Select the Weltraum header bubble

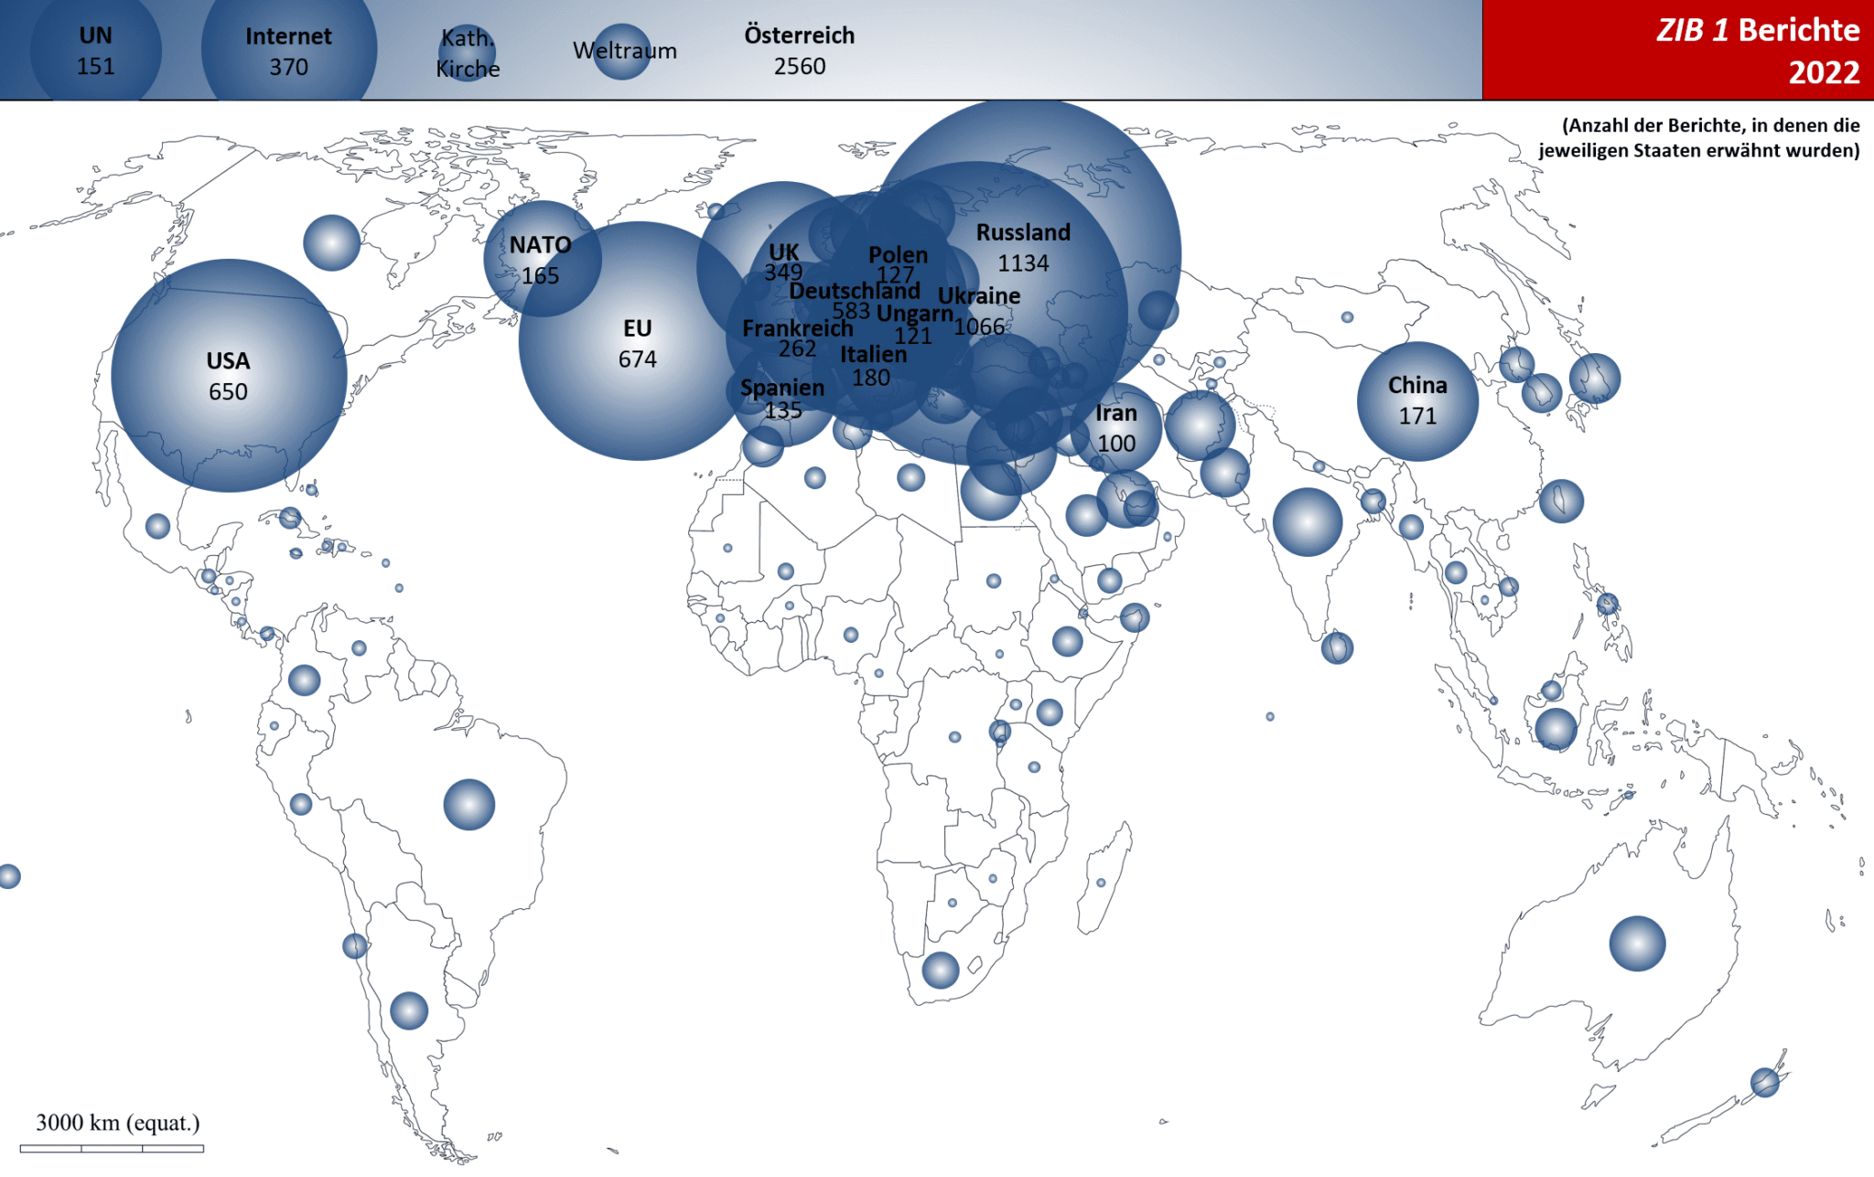tap(623, 51)
